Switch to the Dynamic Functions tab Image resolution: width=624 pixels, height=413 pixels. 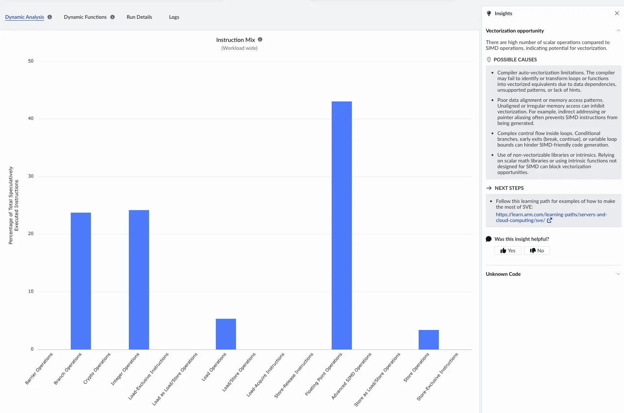(85, 17)
